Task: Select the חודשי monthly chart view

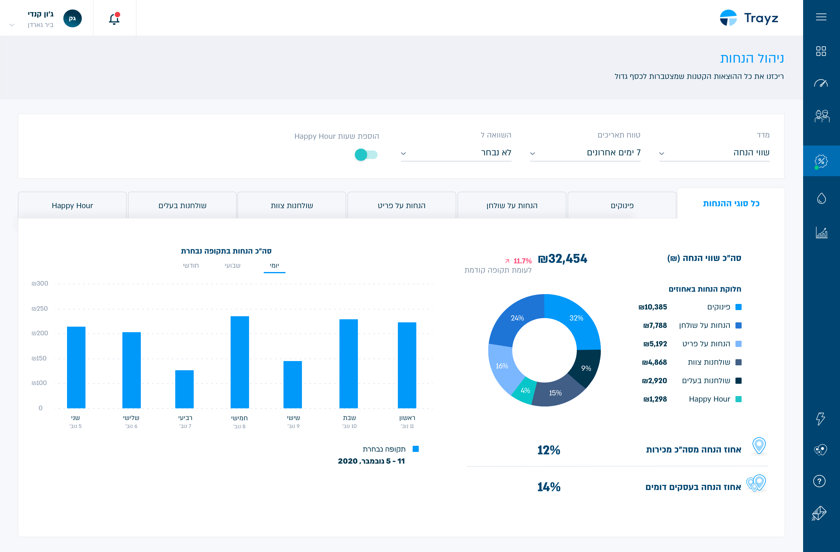Action: pyautogui.click(x=191, y=266)
